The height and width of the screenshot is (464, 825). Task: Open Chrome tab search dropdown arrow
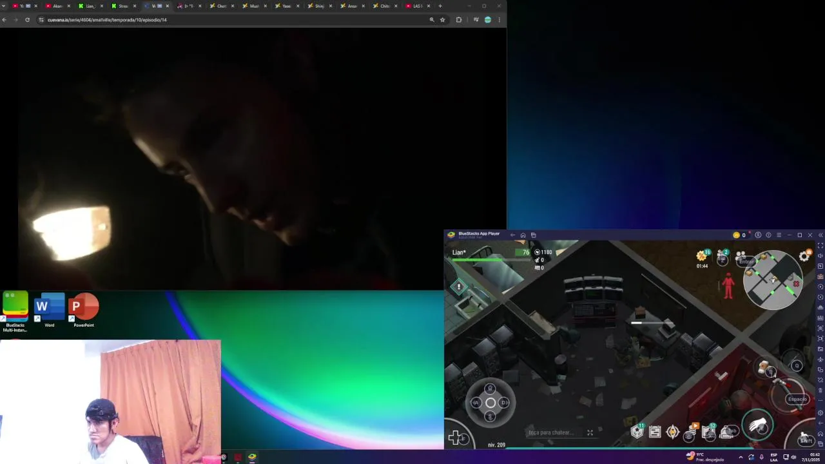(5, 6)
